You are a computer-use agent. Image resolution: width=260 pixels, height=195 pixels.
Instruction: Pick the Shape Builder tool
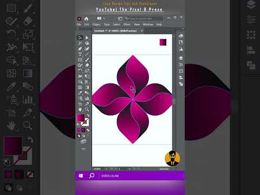click(80, 82)
